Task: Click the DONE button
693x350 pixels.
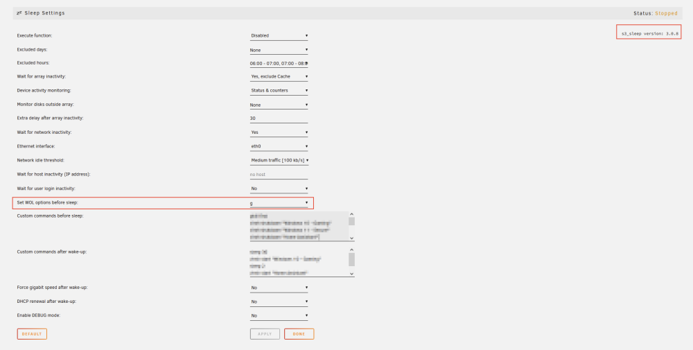Action: (x=299, y=334)
